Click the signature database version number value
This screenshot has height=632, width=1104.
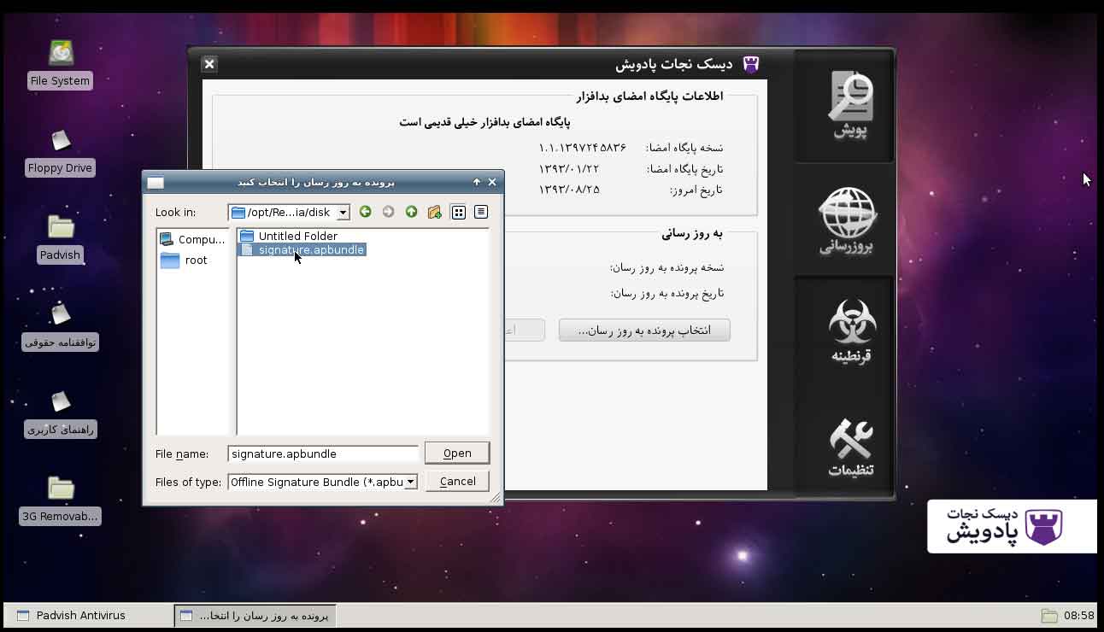pyautogui.click(x=583, y=147)
